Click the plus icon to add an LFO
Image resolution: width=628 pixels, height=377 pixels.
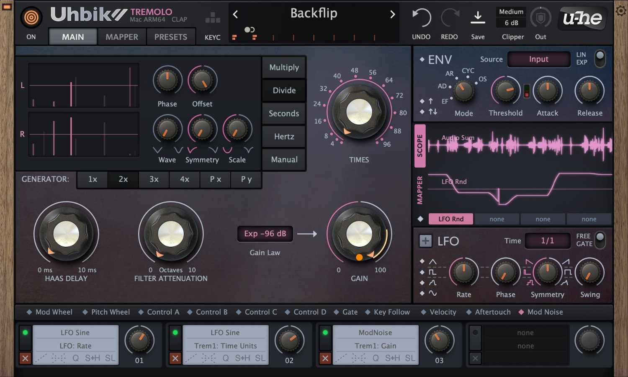pos(425,241)
